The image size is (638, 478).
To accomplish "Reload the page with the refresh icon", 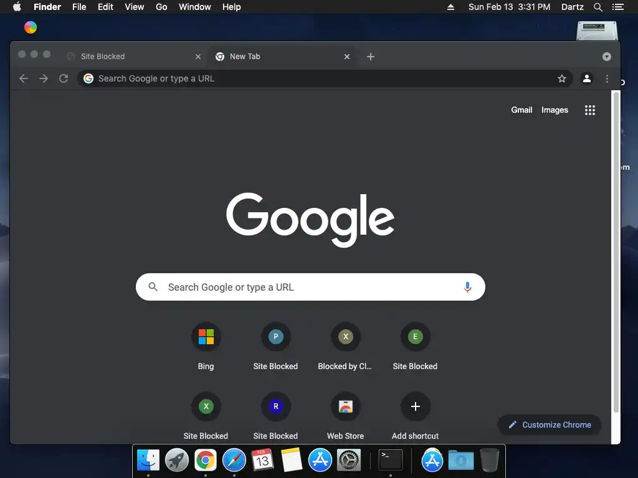I will coord(64,78).
